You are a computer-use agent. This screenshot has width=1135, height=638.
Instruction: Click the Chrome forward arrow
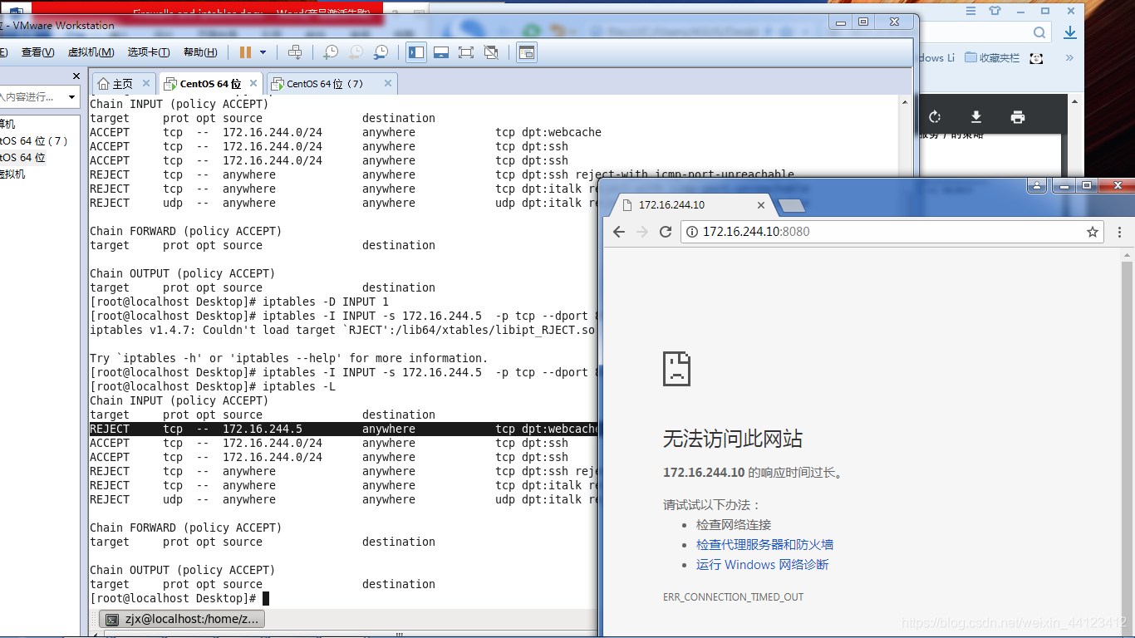pos(641,232)
